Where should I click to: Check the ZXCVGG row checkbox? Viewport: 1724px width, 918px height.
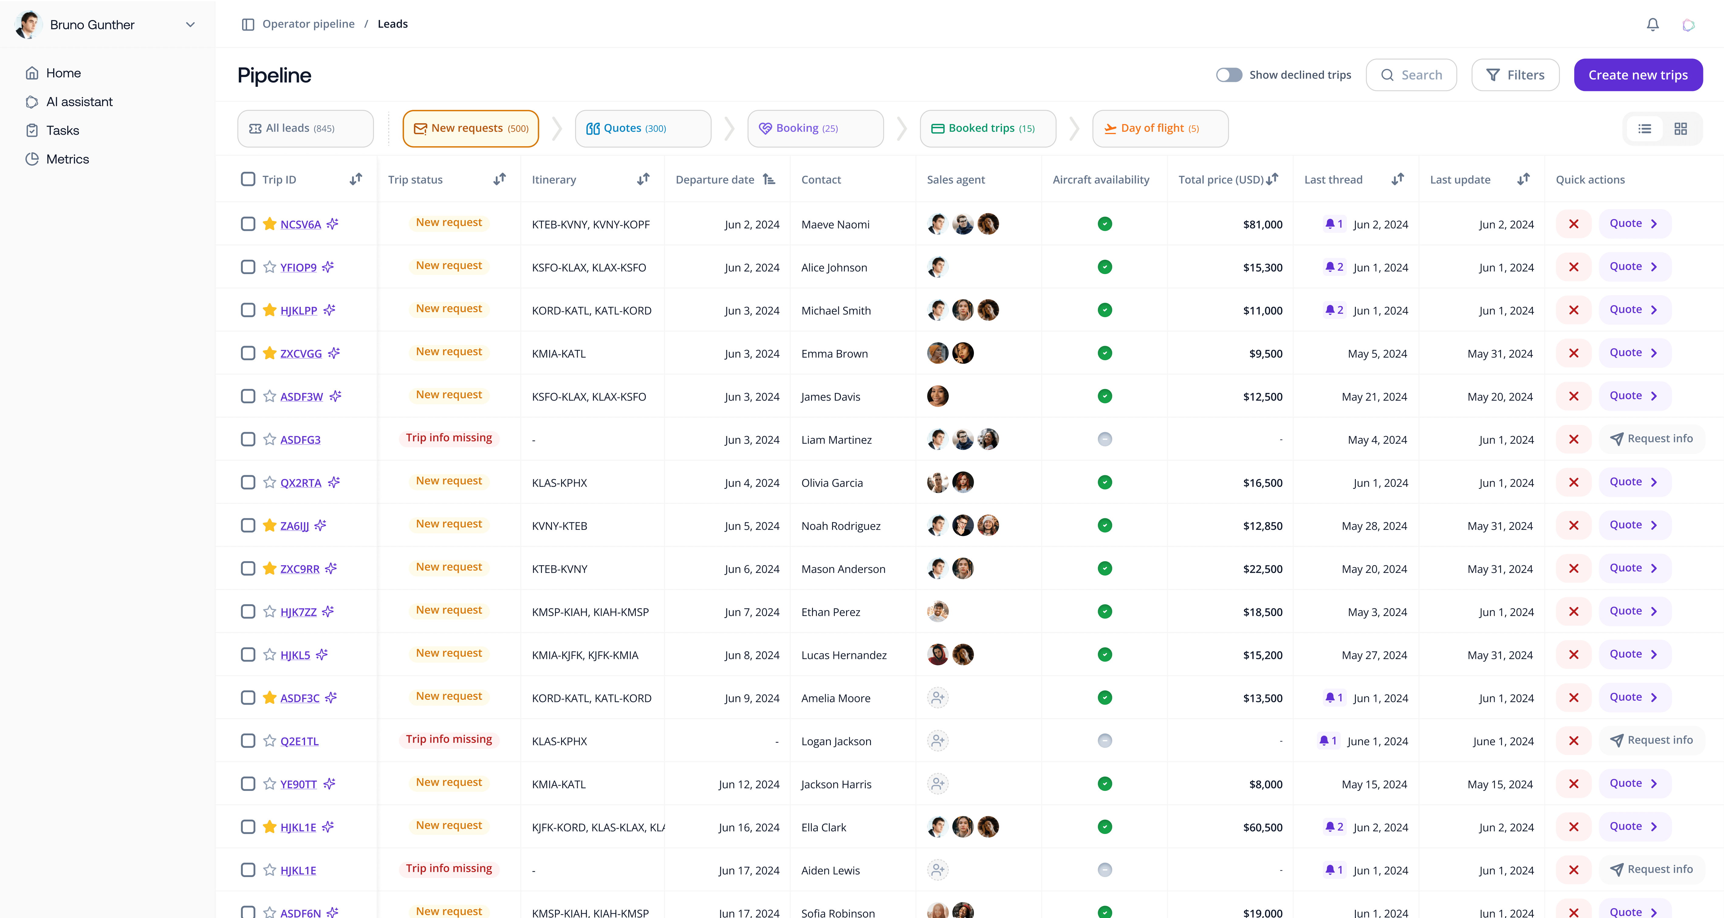coord(248,353)
